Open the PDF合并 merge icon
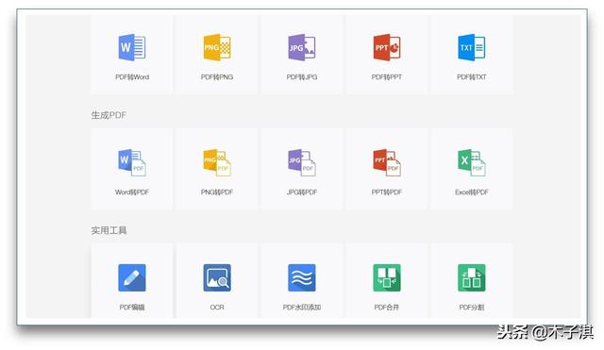The height and width of the screenshot is (350, 604). click(x=387, y=277)
